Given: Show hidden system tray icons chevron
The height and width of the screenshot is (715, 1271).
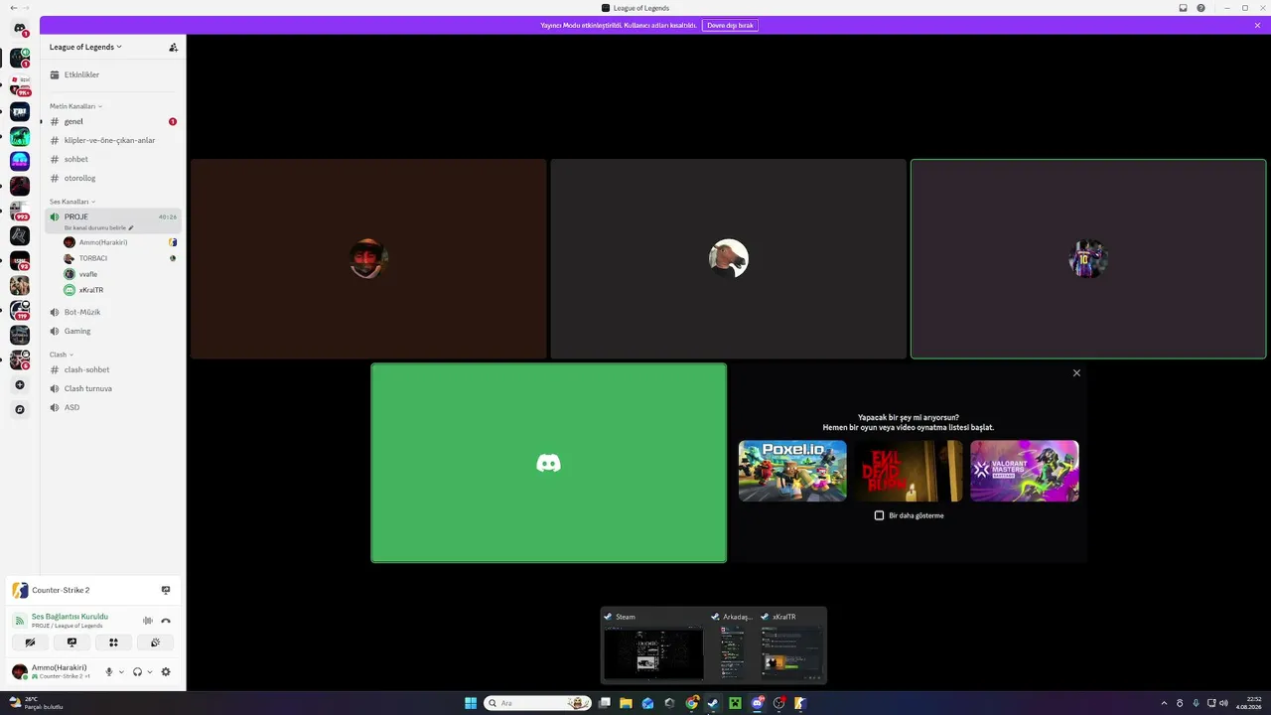Looking at the screenshot, I should click(1164, 703).
